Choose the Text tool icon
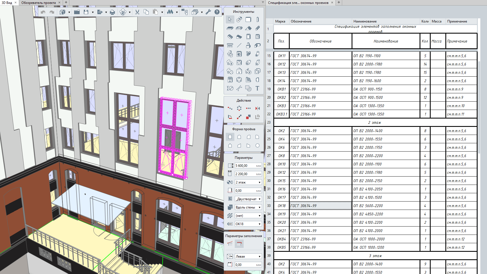 [x=257, y=88]
